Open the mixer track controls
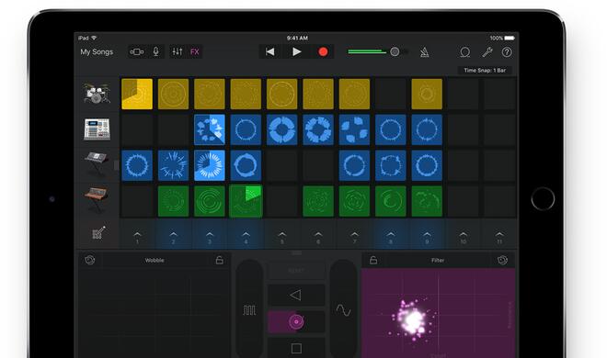Viewport: 607px width, 358px height. (x=178, y=51)
